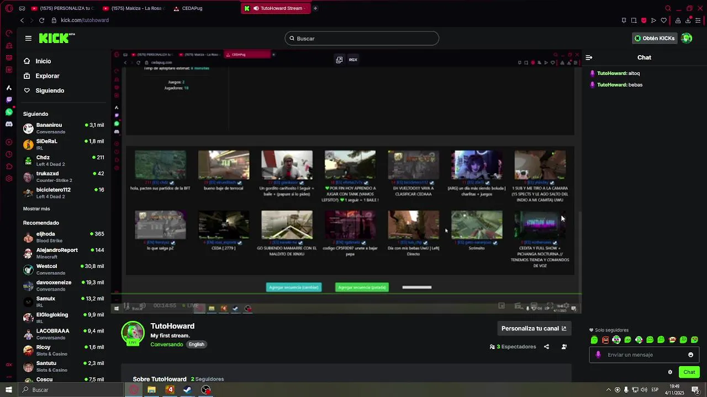Open a new browser tab

(315, 8)
